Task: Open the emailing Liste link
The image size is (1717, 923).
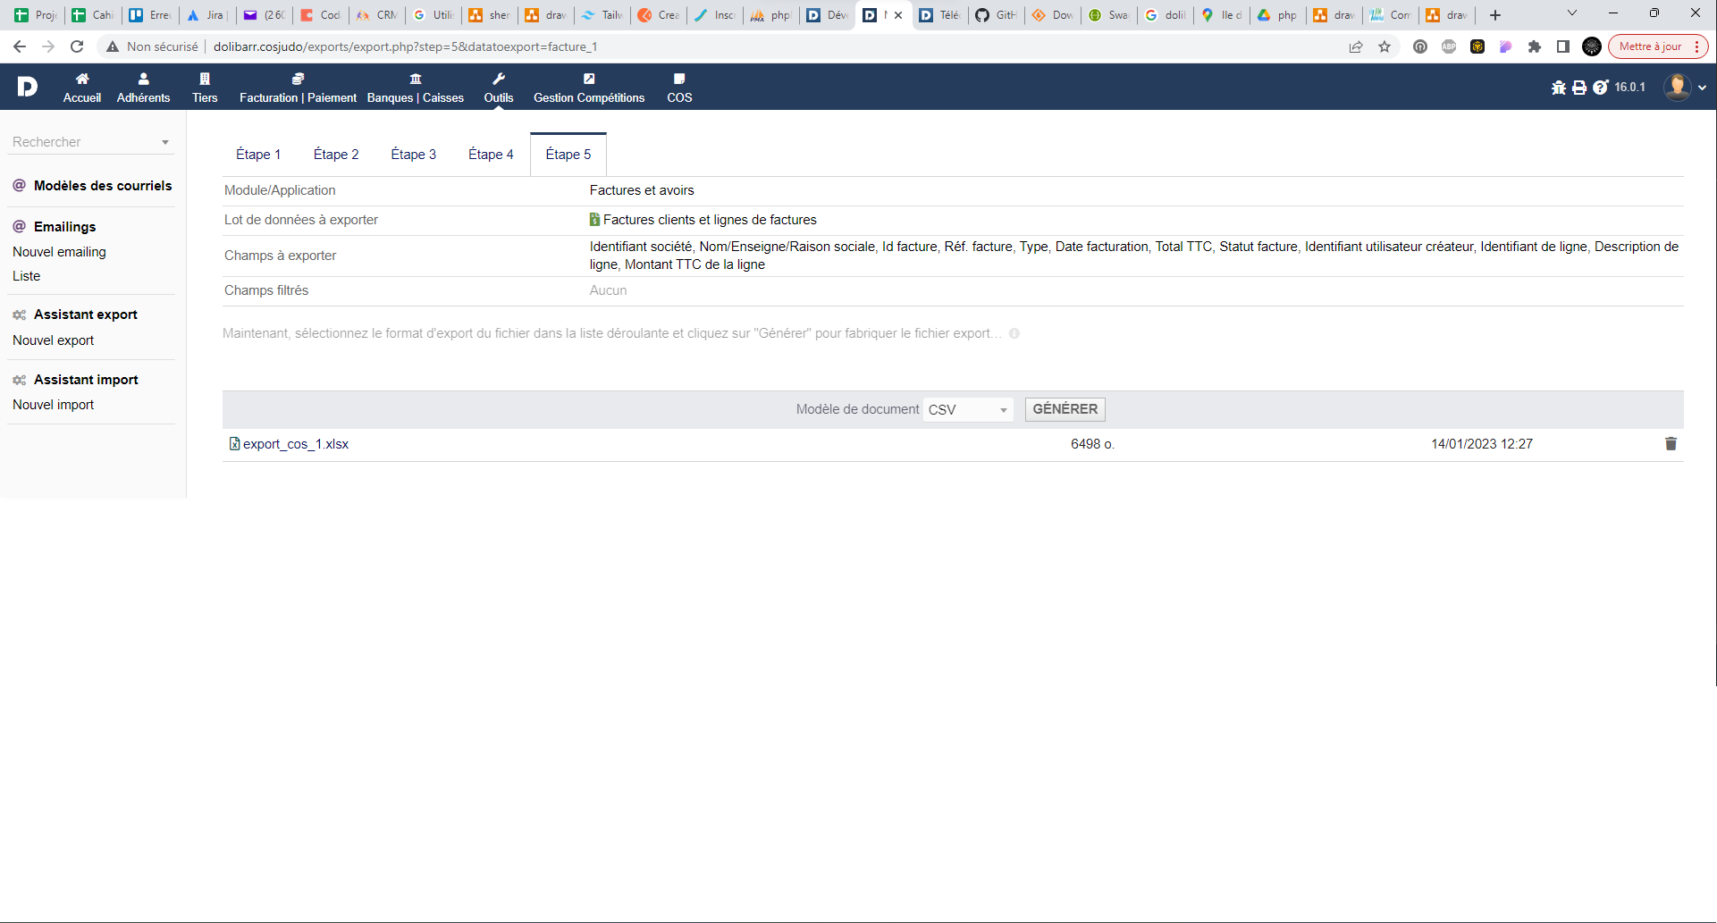Action: tap(26, 276)
